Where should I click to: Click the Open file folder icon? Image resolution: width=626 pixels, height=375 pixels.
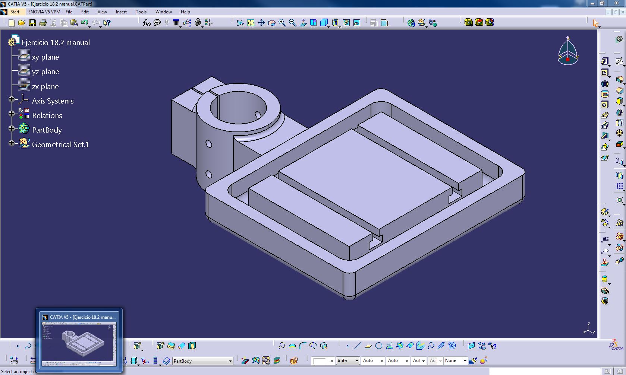pyautogui.click(x=22, y=23)
